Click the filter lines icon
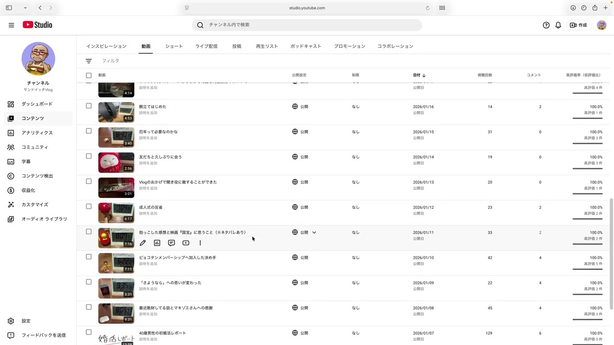614x345 pixels. click(x=89, y=61)
